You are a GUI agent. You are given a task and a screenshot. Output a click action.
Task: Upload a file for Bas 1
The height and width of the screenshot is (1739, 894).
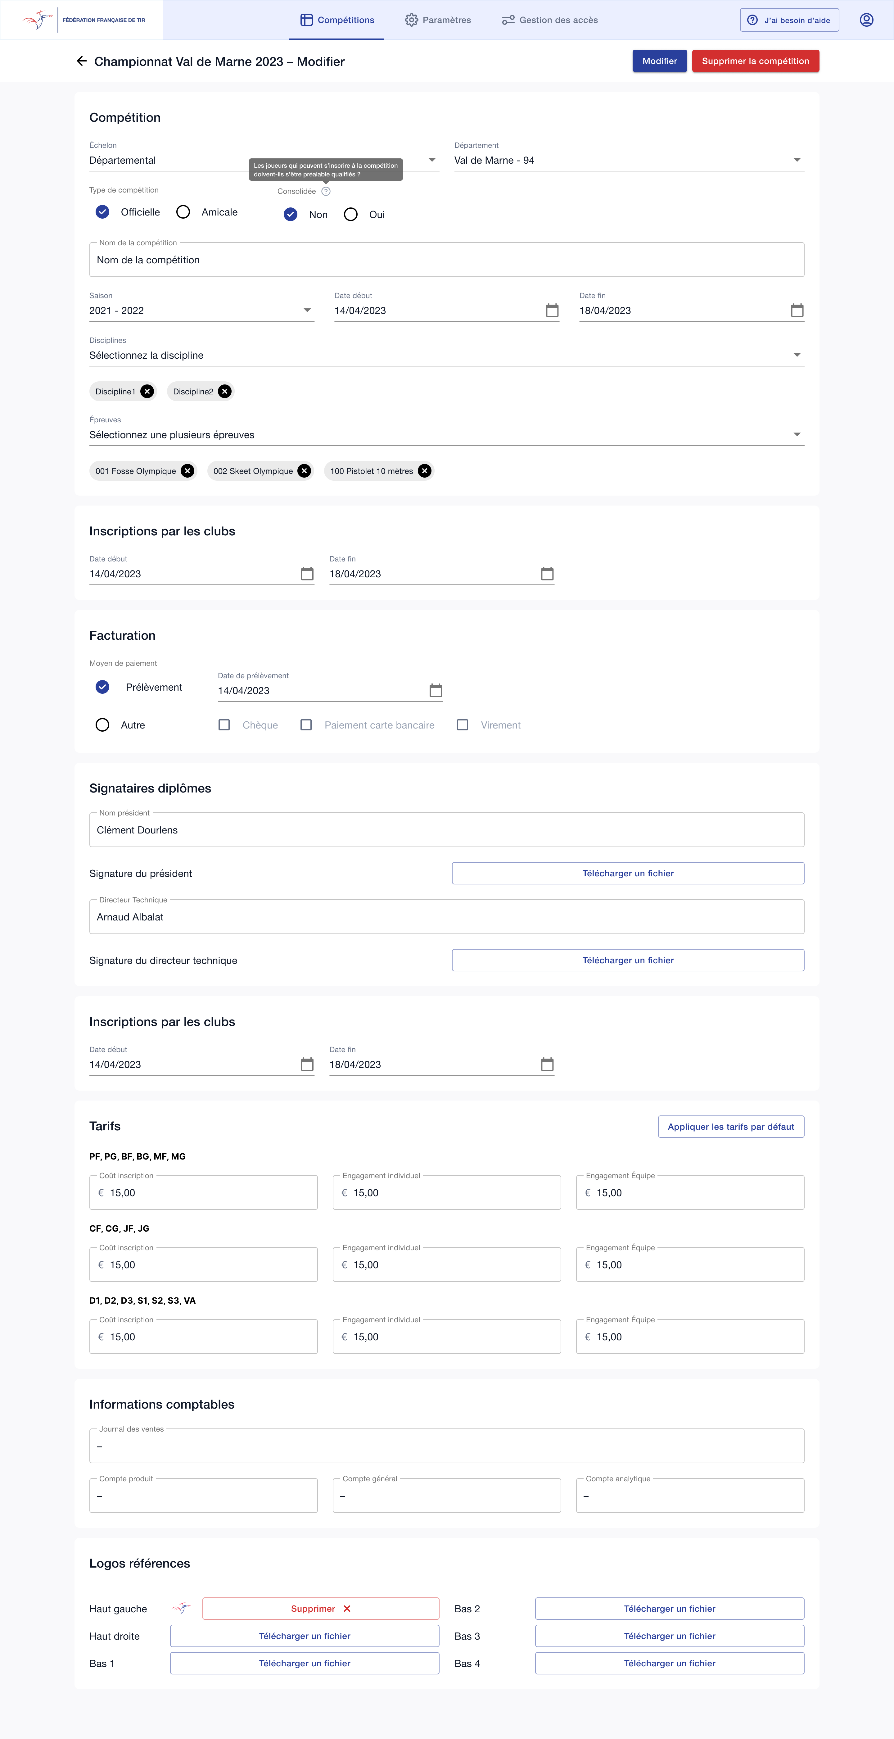[304, 1664]
